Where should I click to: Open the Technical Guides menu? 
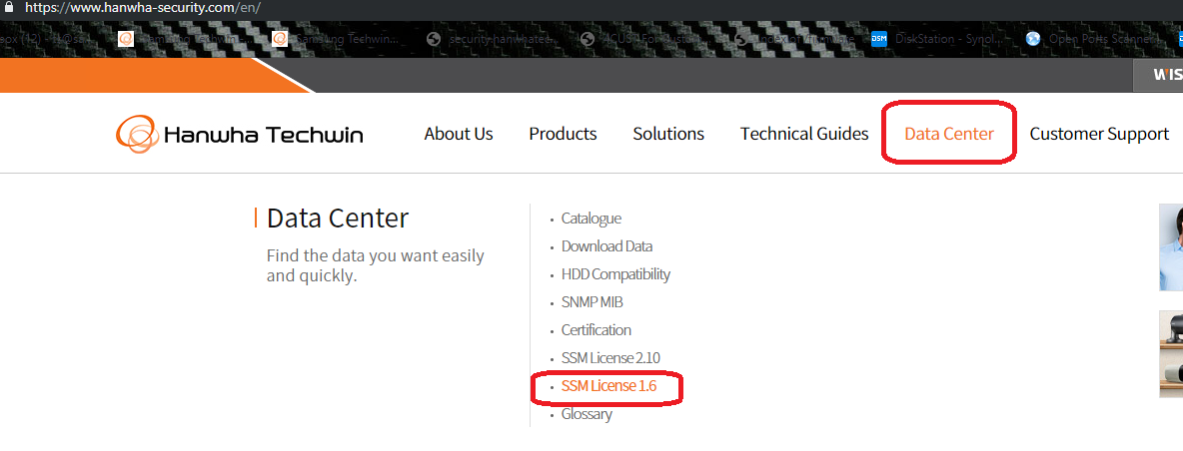[x=804, y=134]
